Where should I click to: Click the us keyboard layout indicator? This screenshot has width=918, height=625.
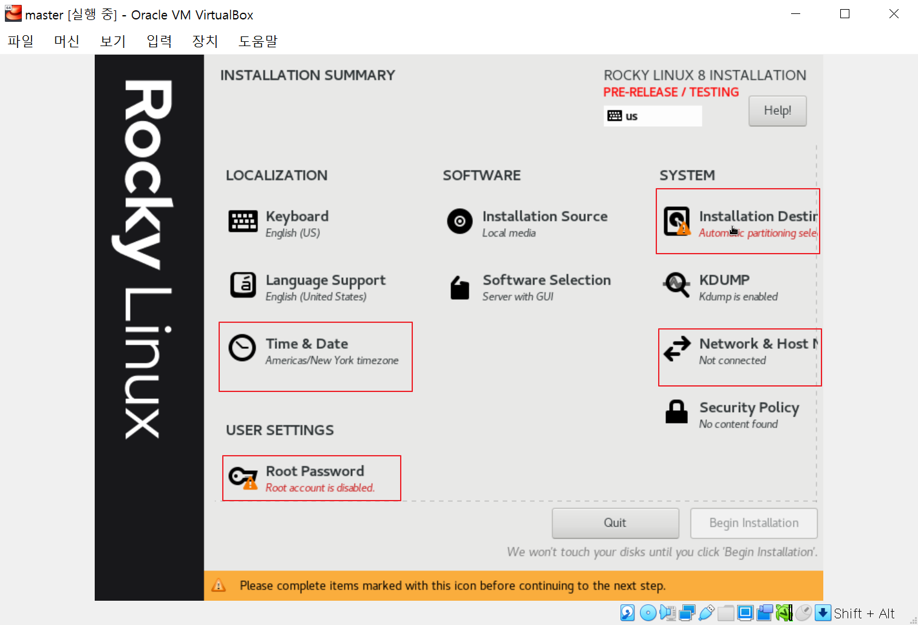[653, 116]
